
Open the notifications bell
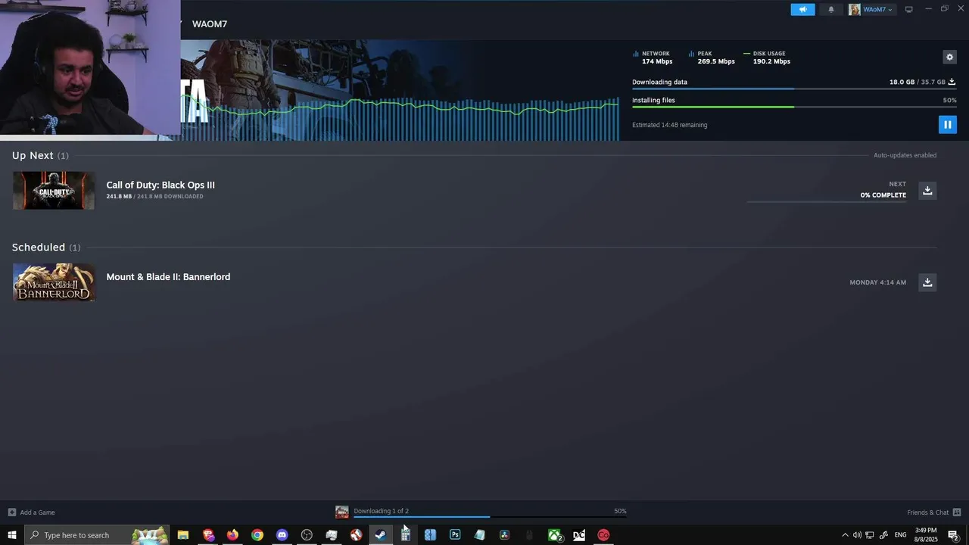click(x=831, y=9)
